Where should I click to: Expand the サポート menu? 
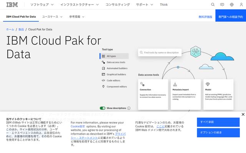pos(145,5)
